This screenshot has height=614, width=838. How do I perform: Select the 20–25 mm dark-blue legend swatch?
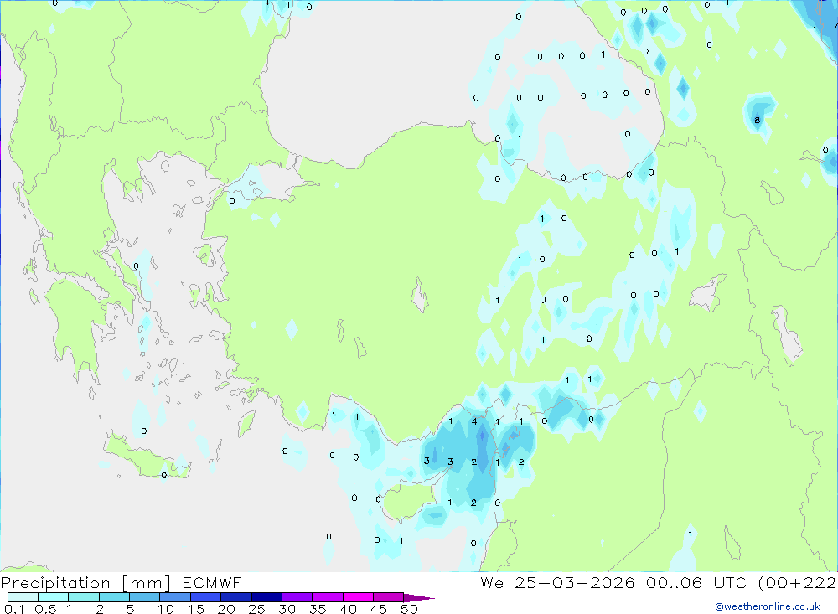pyautogui.click(x=235, y=597)
